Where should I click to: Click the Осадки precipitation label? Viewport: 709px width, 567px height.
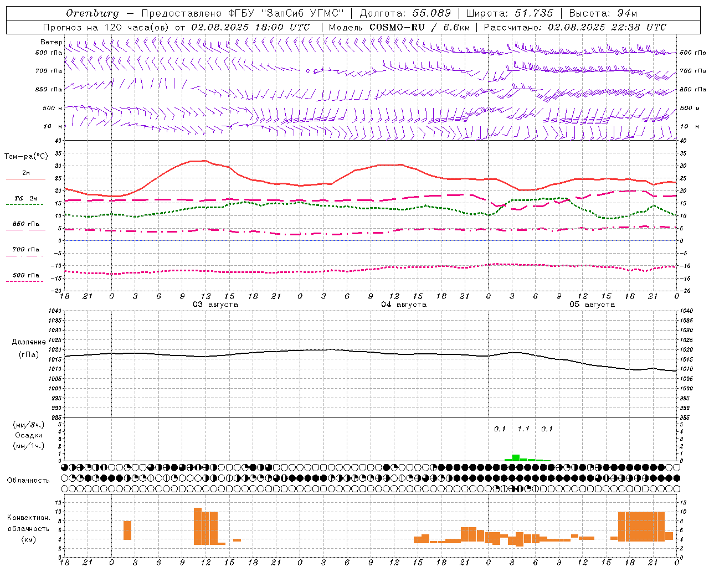(29, 435)
